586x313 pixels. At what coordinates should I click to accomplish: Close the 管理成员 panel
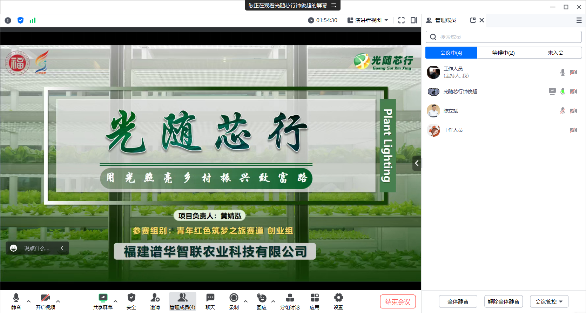click(482, 20)
